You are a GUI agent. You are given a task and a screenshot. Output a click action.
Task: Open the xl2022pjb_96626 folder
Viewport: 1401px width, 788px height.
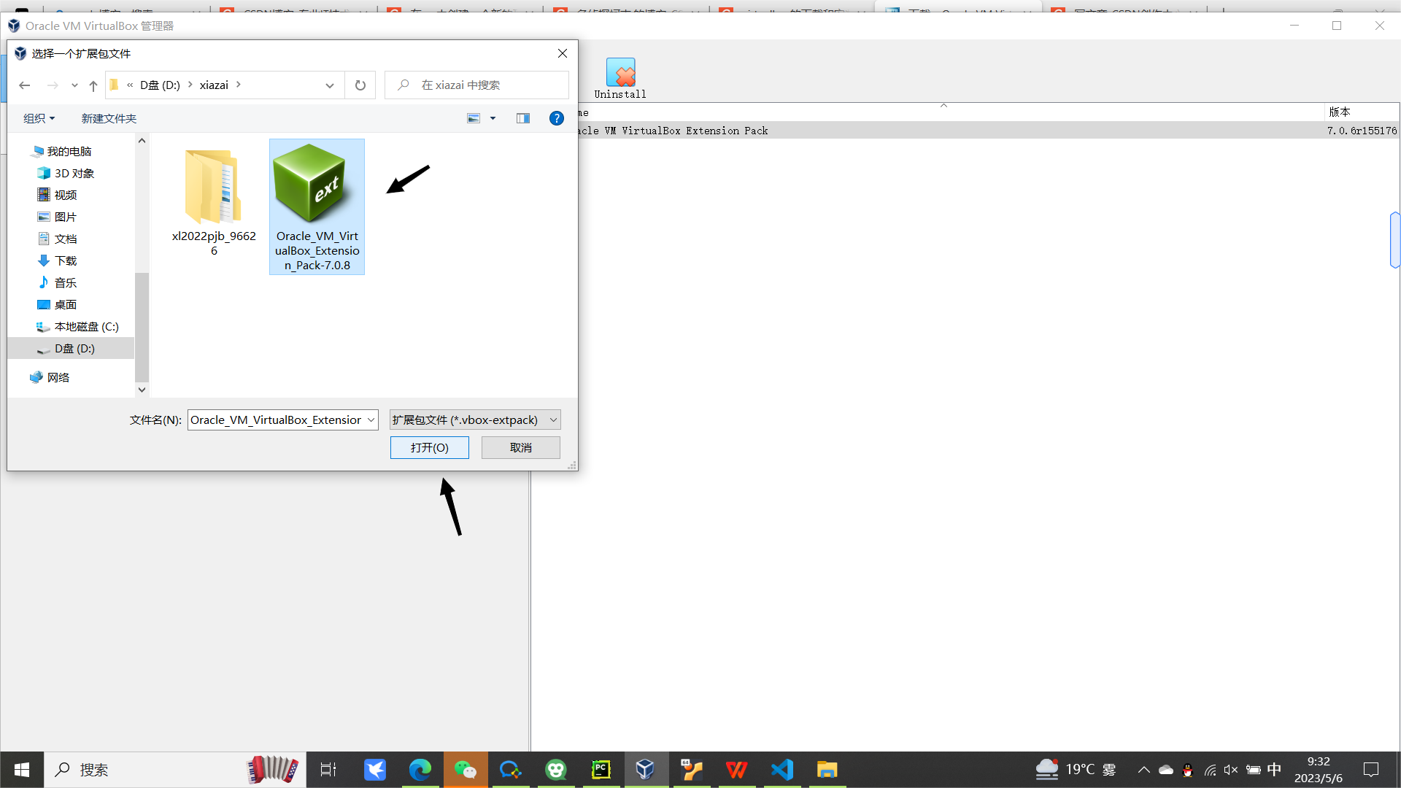214,202
